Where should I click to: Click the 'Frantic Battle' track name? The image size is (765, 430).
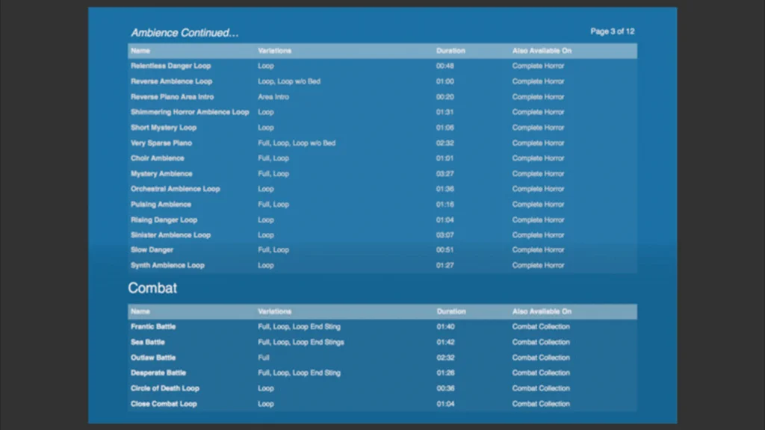[x=152, y=327]
